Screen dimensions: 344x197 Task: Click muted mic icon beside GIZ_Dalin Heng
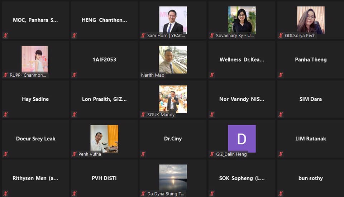pos(212,154)
